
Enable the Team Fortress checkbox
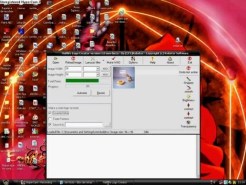[x=50, y=119]
